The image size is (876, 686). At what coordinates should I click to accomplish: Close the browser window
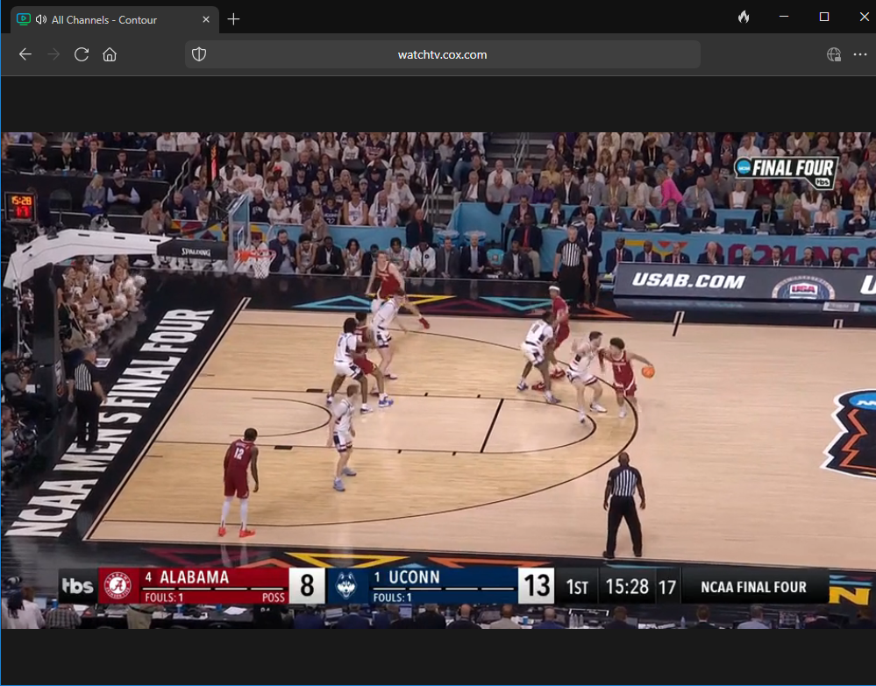click(864, 17)
